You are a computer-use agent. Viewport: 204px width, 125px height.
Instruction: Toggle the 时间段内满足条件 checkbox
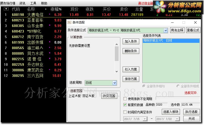(x=125, y=112)
